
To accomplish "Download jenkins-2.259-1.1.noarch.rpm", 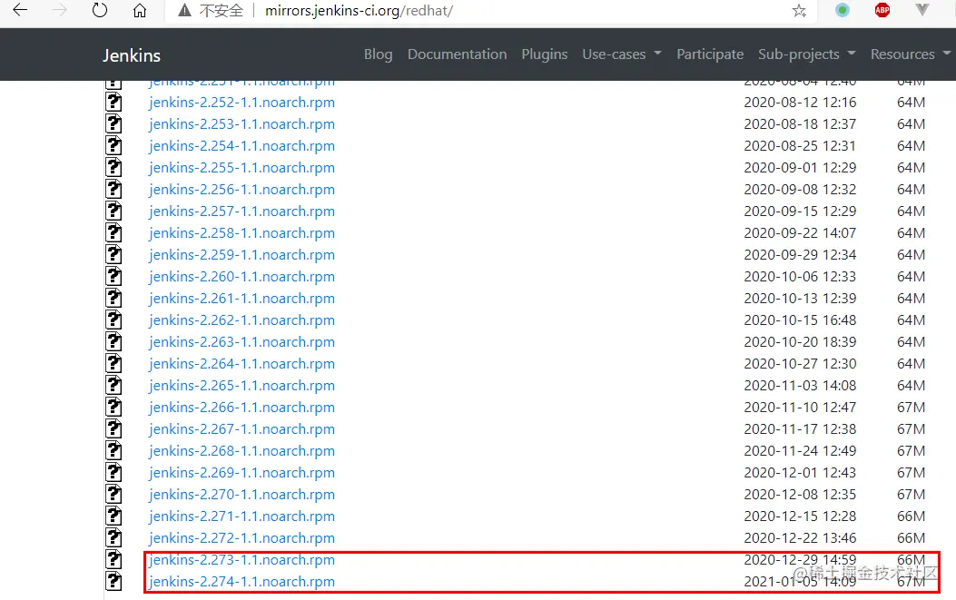I will (x=242, y=255).
